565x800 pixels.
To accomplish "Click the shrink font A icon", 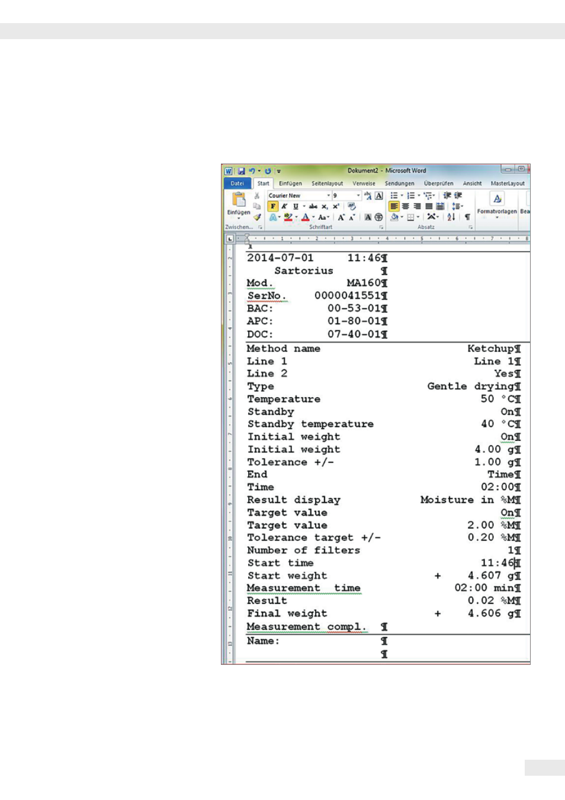I will tap(352, 217).
